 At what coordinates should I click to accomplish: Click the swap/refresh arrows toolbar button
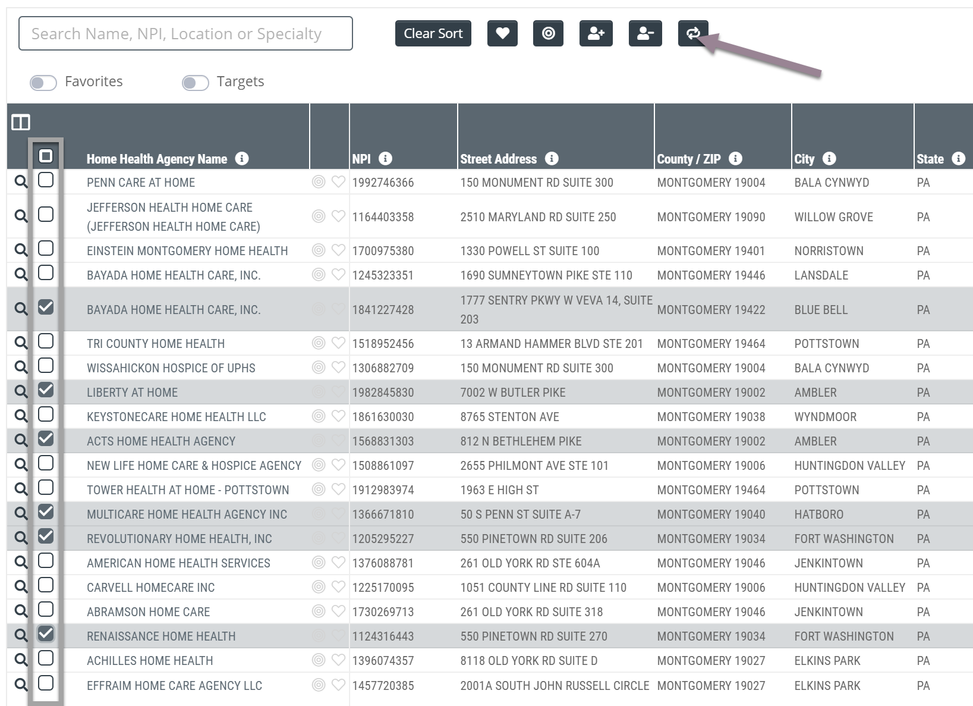tap(693, 33)
